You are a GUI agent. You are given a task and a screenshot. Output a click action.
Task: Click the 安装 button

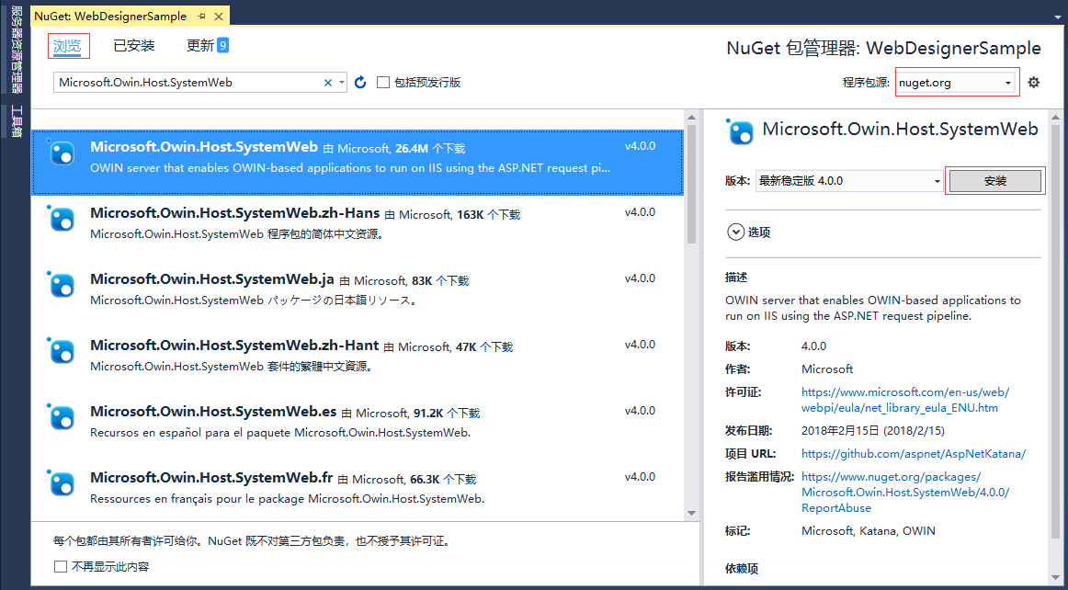[x=995, y=180]
